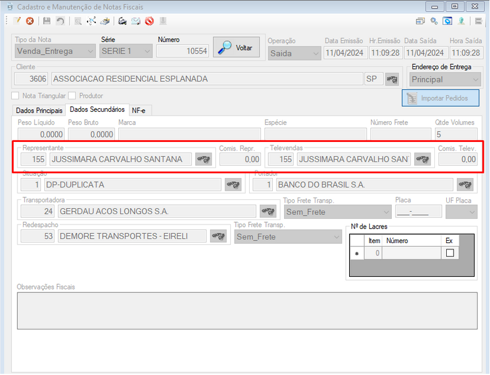Click the Importar Pedidos button
Screen dimensions: 490x375
[441, 98]
